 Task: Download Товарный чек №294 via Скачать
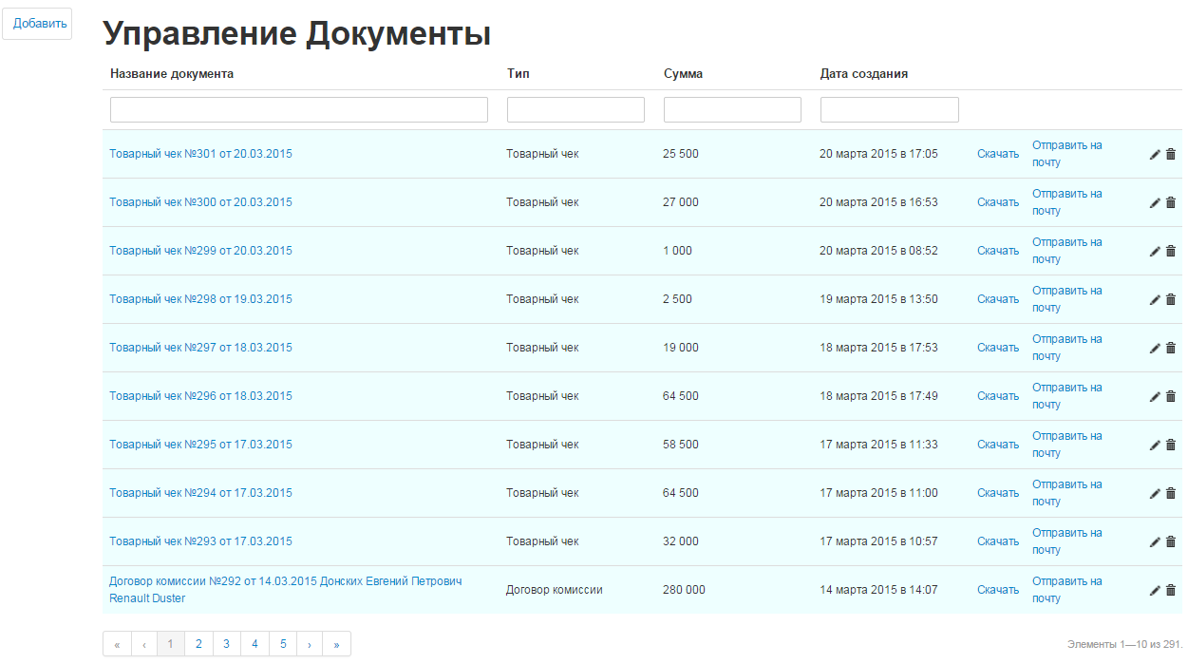[997, 493]
